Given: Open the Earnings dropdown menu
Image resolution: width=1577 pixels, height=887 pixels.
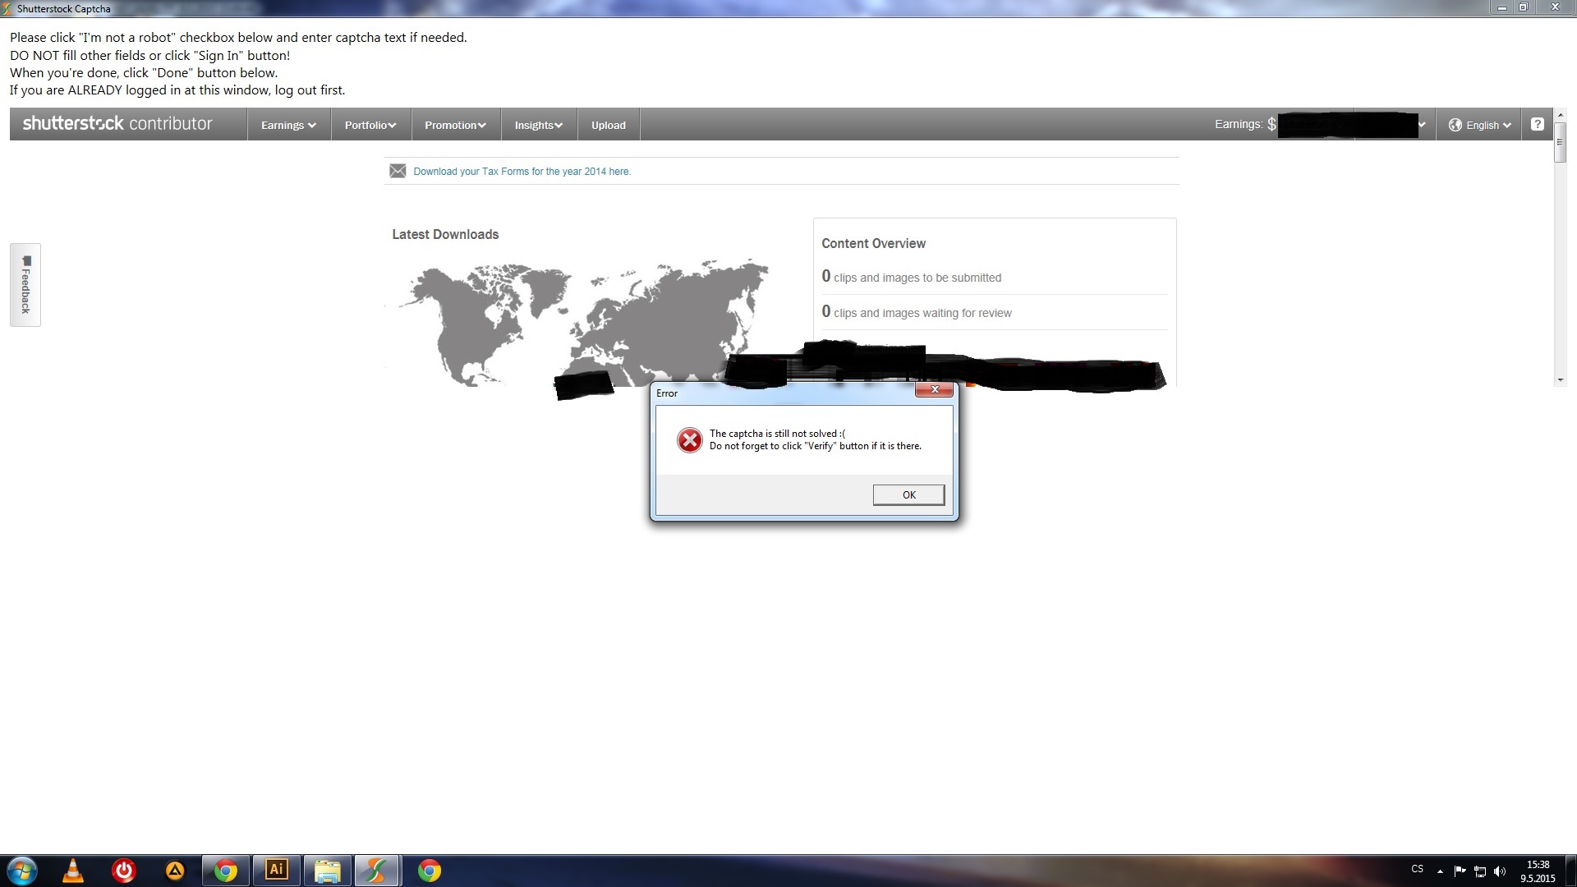Looking at the screenshot, I should pos(288,125).
